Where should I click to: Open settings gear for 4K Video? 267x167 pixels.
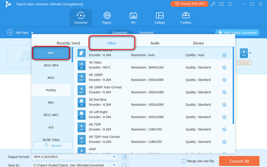tap(224, 68)
